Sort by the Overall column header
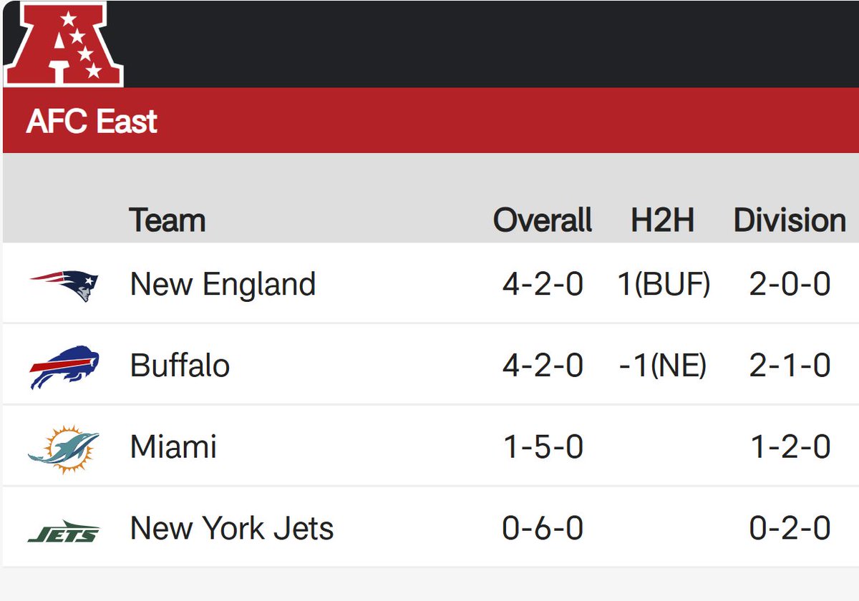This screenshot has width=859, height=601. (x=543, y=220)
